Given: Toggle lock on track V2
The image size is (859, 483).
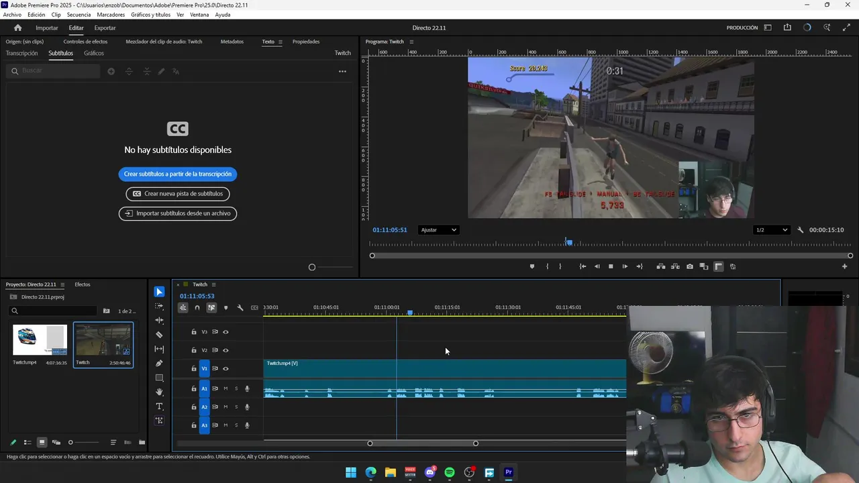Looking at the screenshot, I should [194, 350].
